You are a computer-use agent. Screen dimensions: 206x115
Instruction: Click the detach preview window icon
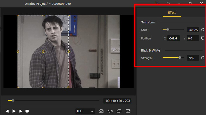(119, 111)
